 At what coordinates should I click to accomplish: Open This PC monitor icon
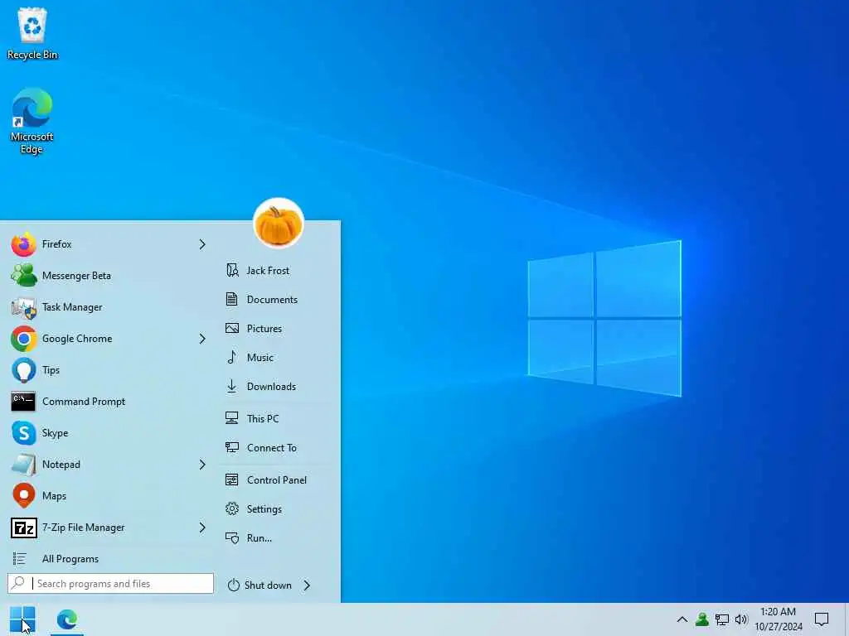click(232, 418)
